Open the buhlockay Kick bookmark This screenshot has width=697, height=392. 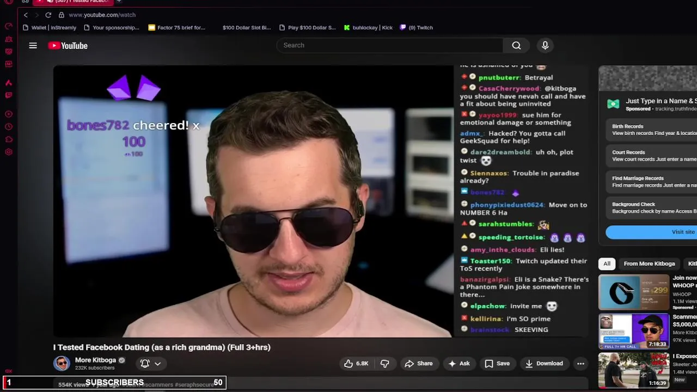368,28
